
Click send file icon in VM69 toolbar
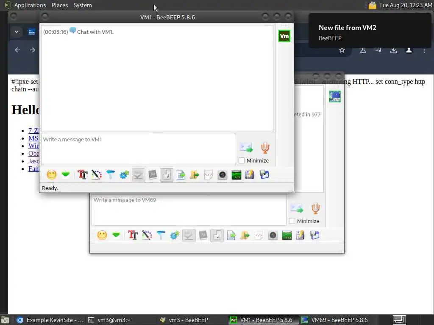point(231,235)
